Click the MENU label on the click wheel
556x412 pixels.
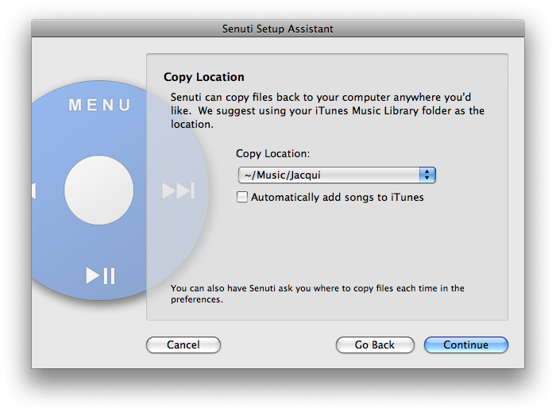[x=99, y=106]
